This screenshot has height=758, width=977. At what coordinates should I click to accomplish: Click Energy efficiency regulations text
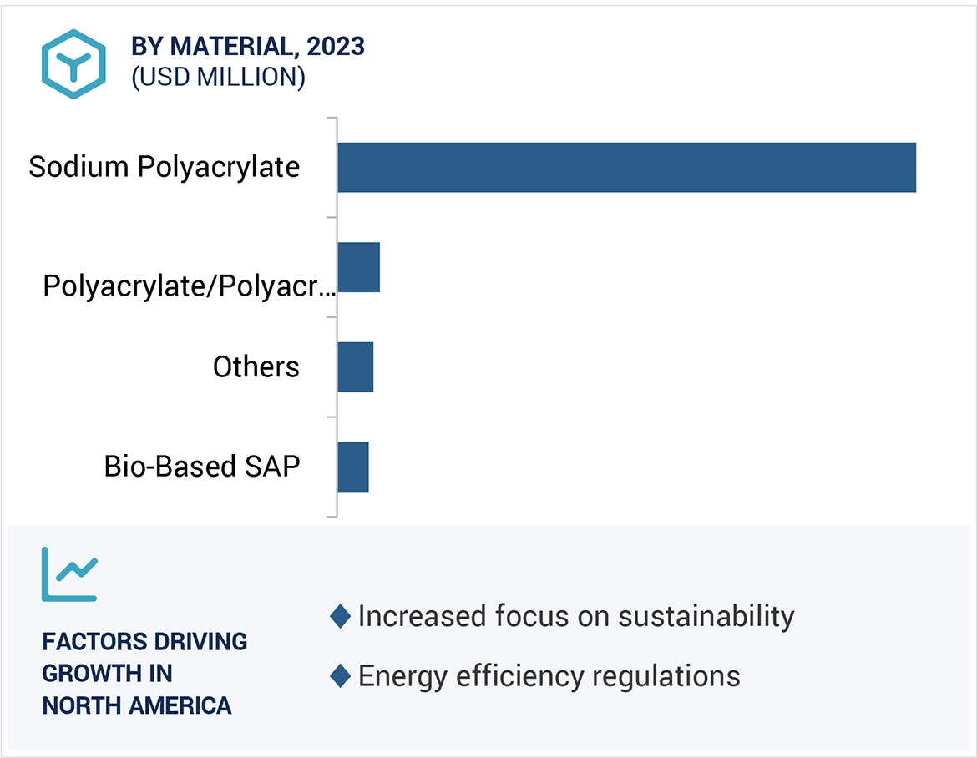tap(549, 675)
